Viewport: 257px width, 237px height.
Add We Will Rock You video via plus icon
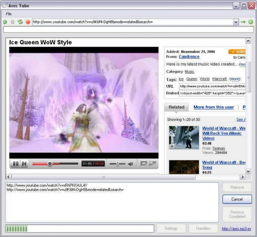(172, 147)
